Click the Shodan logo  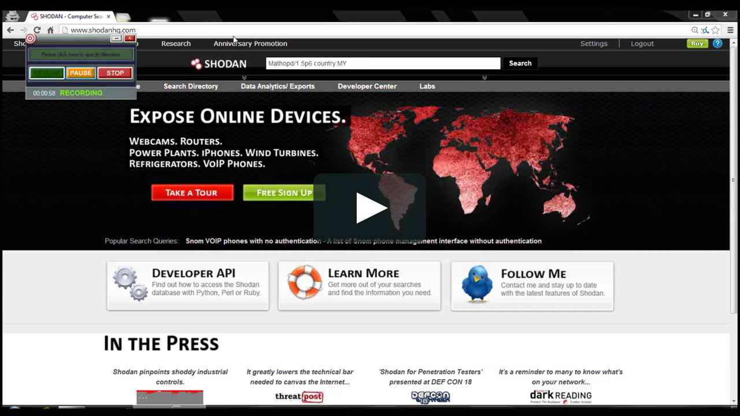coord(219,64)
